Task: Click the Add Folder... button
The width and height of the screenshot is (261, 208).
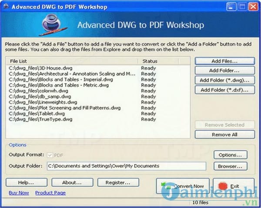Action: (x=225, y=71)
